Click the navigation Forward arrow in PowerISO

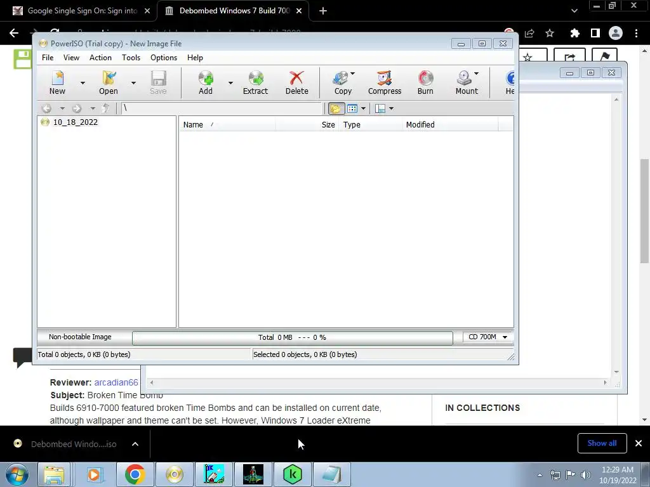(77, 108)
